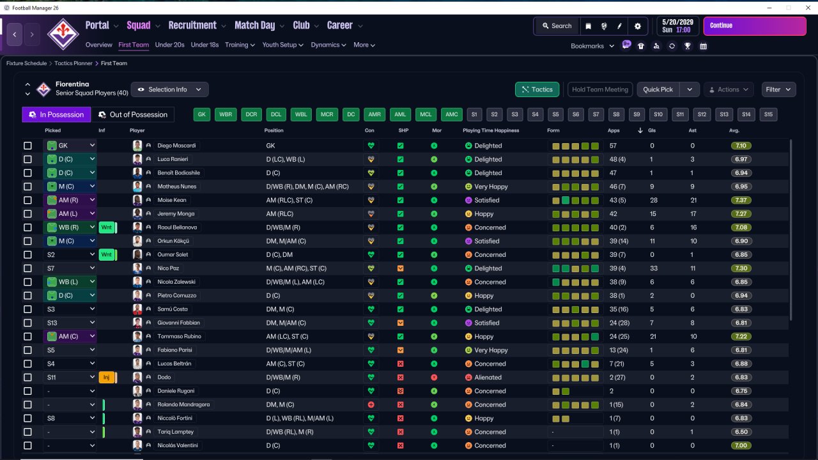Screen dimensions: 818x460
Task: Go back with the left arrow button
Action: [x=15, y=34]
